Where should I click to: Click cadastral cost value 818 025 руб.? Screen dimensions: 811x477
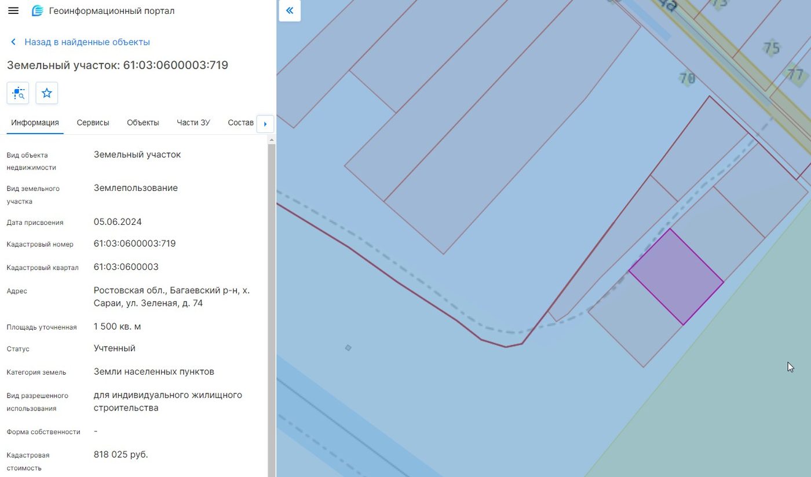click(121, 454)
